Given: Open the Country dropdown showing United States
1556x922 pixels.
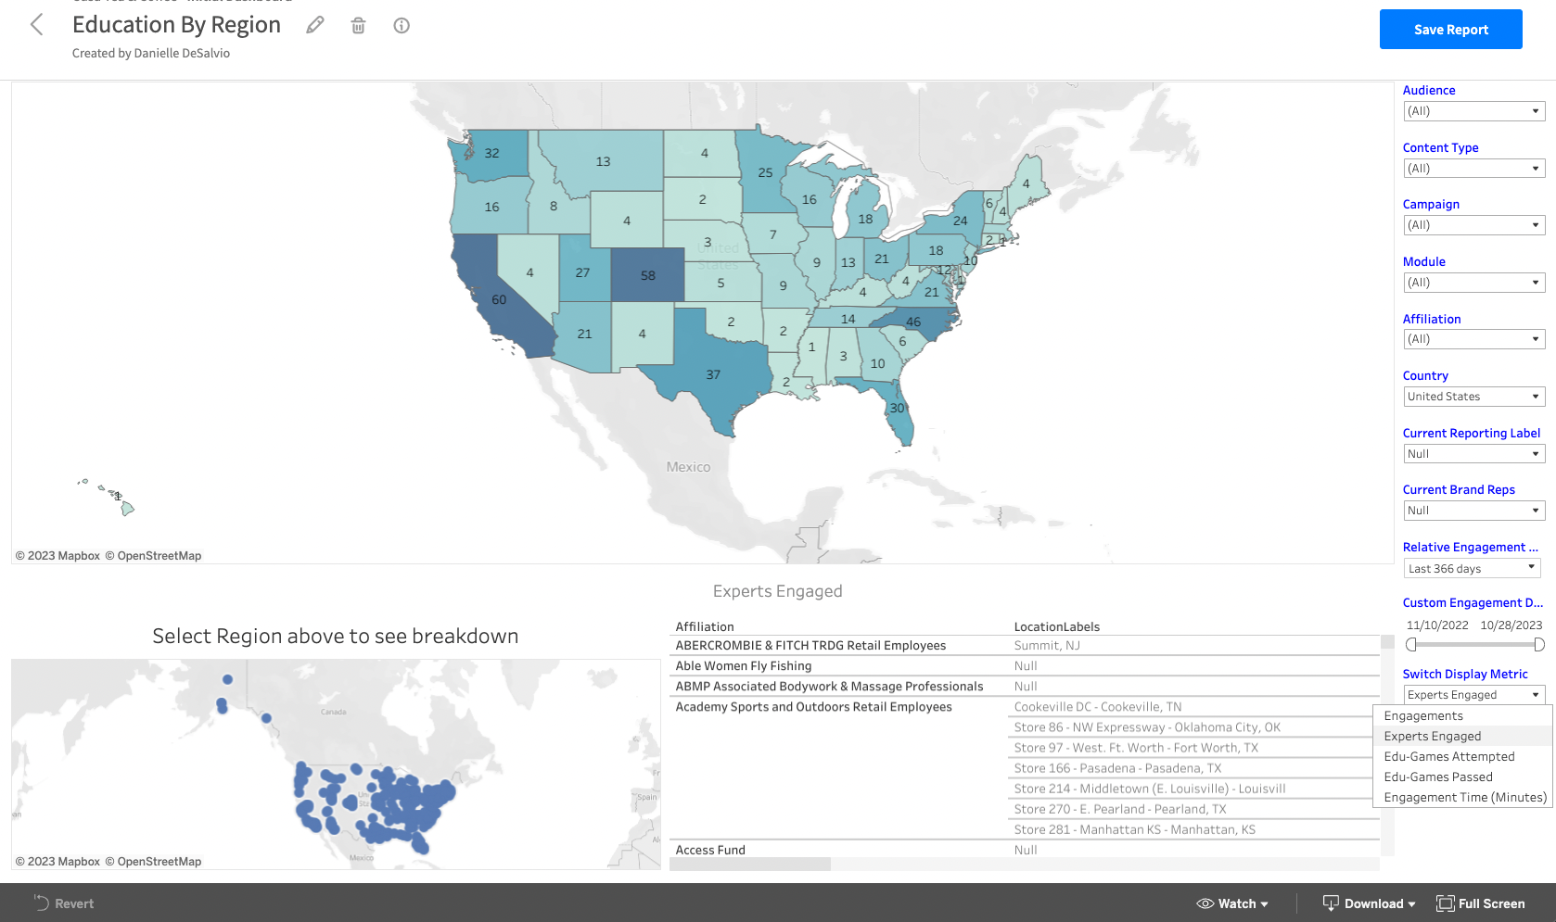Looking at the screenshot, I should [x=1473, y=397].
